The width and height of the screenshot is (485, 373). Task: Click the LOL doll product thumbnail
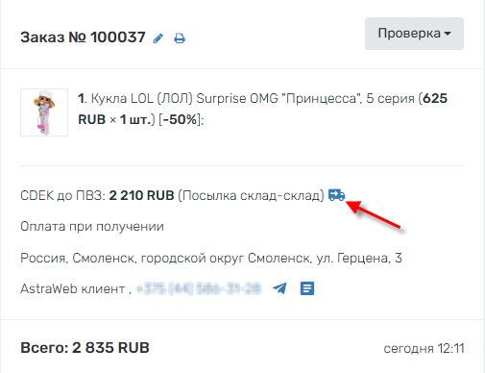pos(44,112)
